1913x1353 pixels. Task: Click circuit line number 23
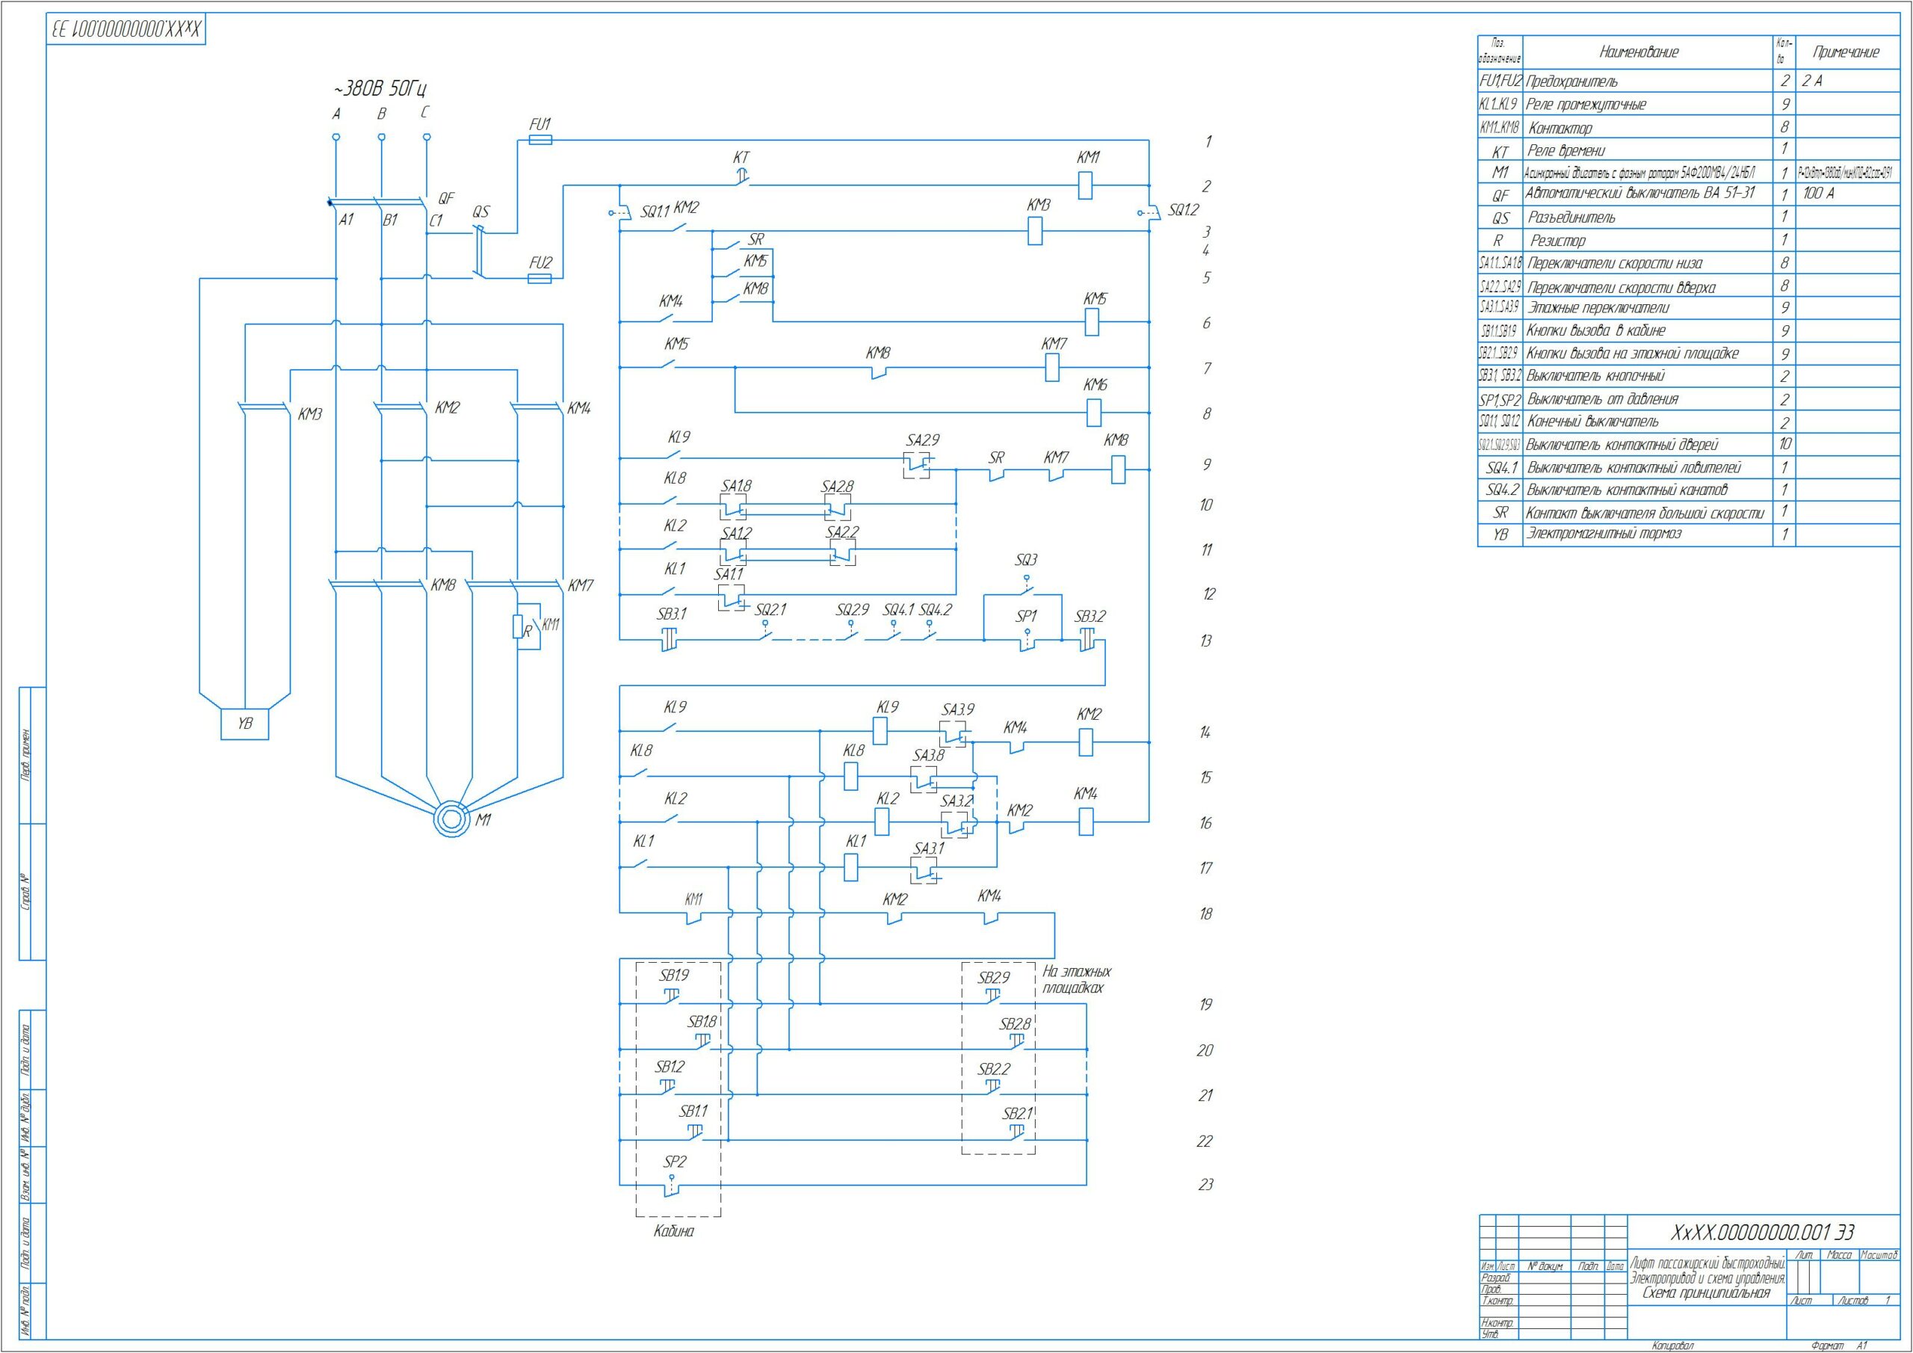click(1205, 1185)
